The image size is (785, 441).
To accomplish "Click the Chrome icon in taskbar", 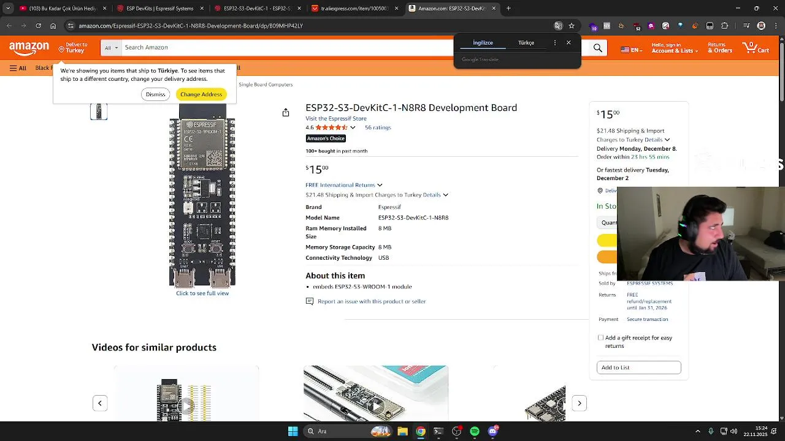I will click(421, 431).
